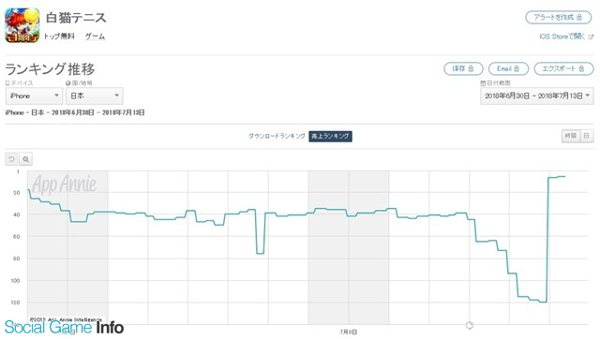The width and height of the screenshot is (600, 339).
Task: Select the ダウンロードランキング tab
Action: [277, 136]
